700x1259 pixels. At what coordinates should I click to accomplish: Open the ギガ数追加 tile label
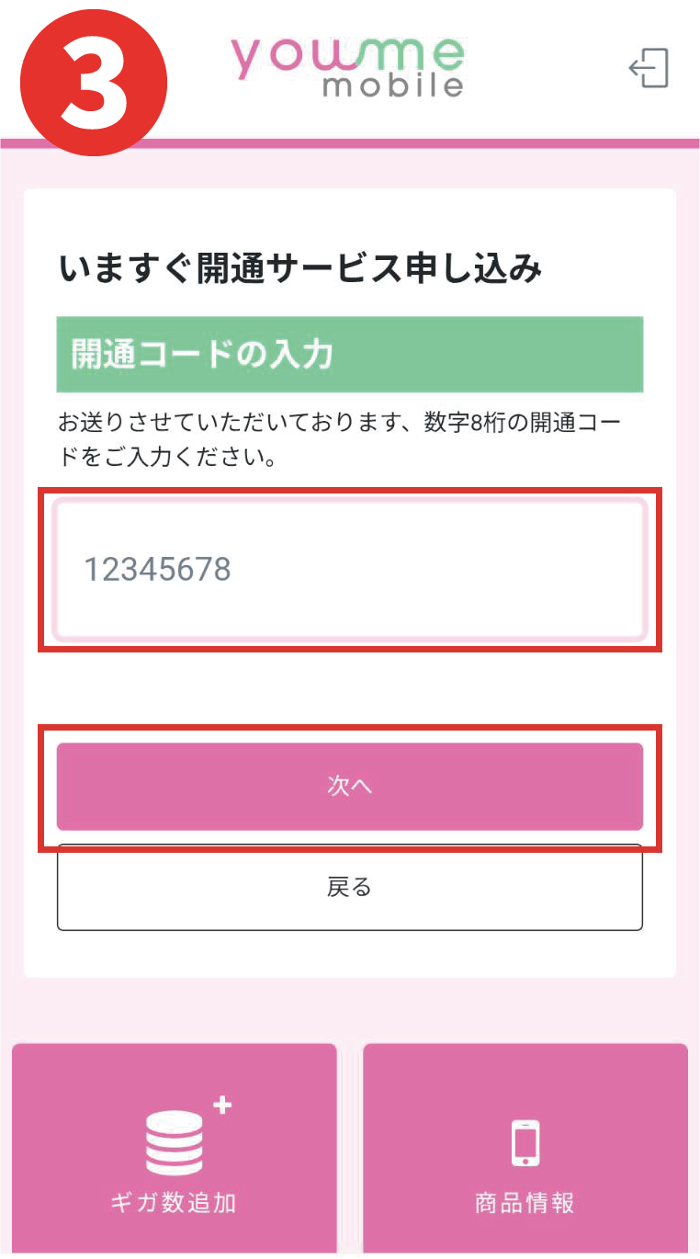[x=174, y=1202]
